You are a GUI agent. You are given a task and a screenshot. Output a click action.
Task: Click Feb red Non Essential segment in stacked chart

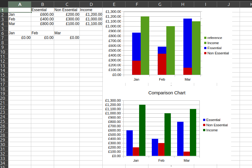(x=162, y=64)
